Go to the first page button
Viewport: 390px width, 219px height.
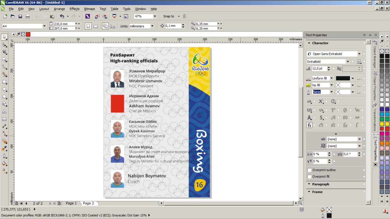[x=21, y=203]
